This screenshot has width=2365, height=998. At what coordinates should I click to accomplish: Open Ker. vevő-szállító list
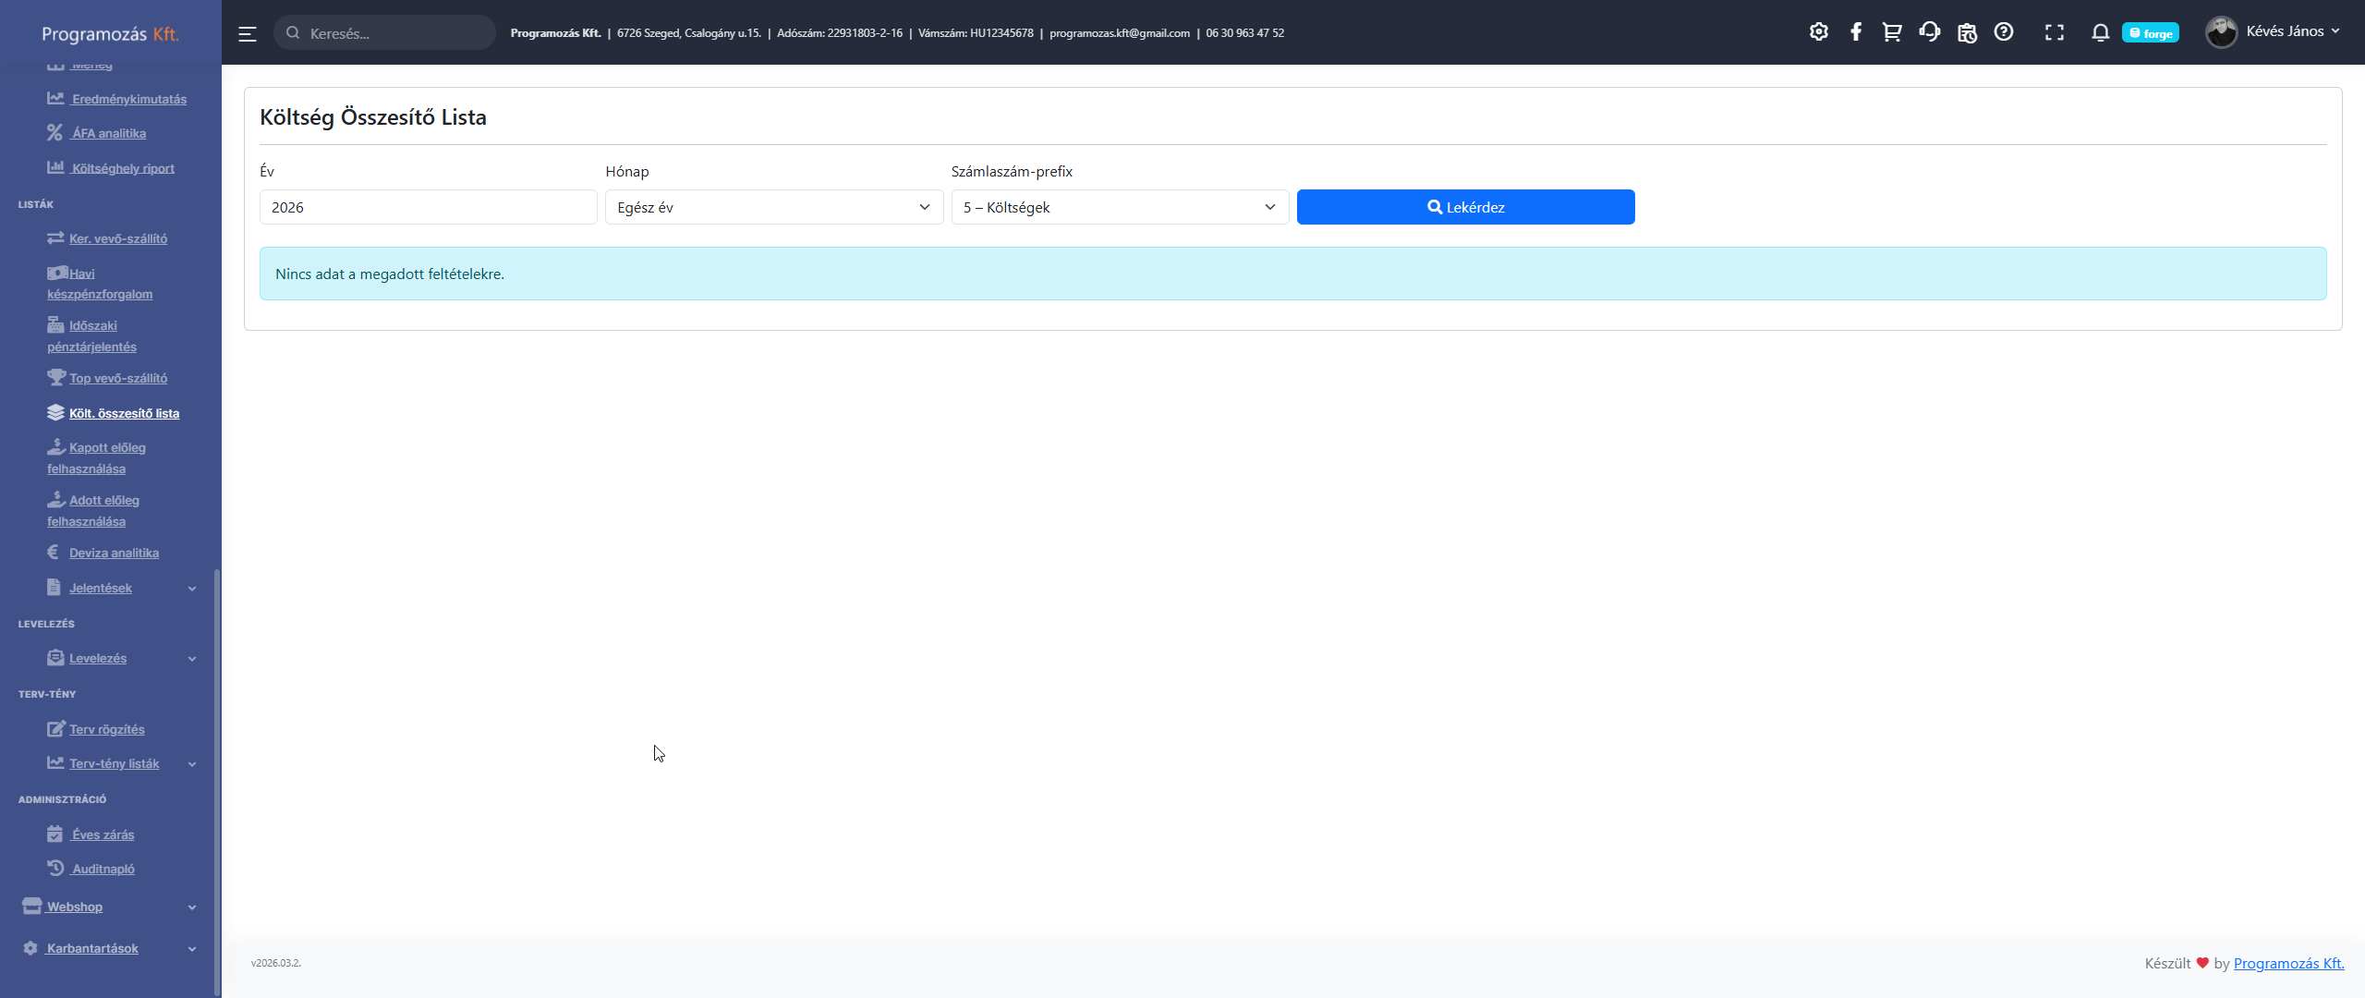[x=117, y=238]
